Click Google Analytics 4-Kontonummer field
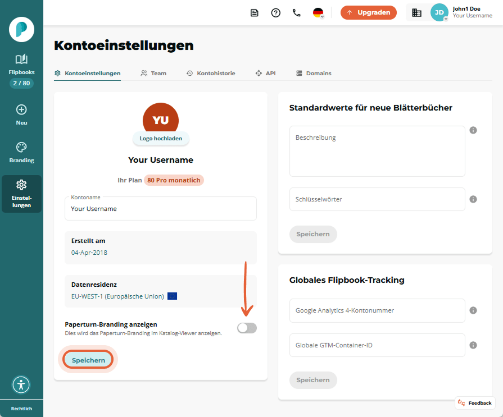 377,310
